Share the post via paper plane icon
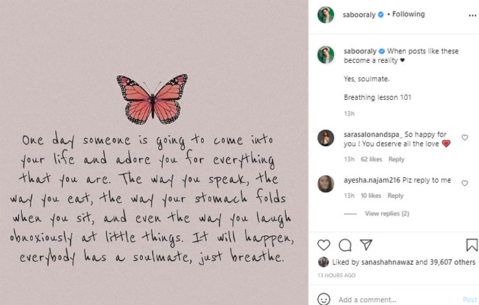This screenshot has width=479, height=305. click(x=365, y=245)
